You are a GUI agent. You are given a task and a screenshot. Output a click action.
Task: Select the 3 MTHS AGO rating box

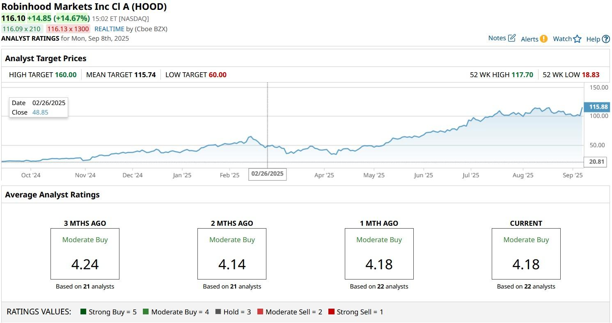[85, 254]
